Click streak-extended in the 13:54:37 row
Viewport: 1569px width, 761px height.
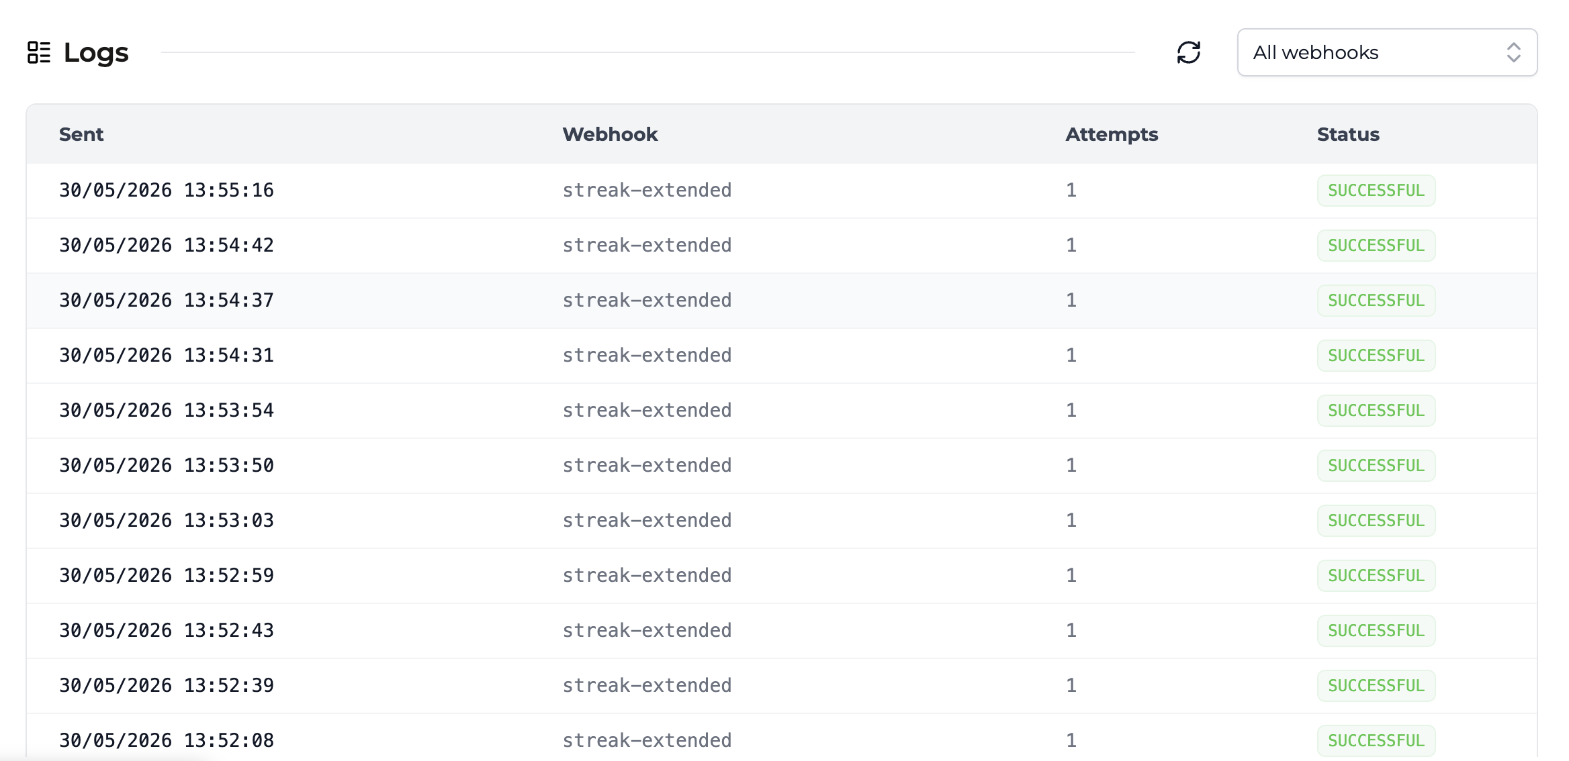647,301
